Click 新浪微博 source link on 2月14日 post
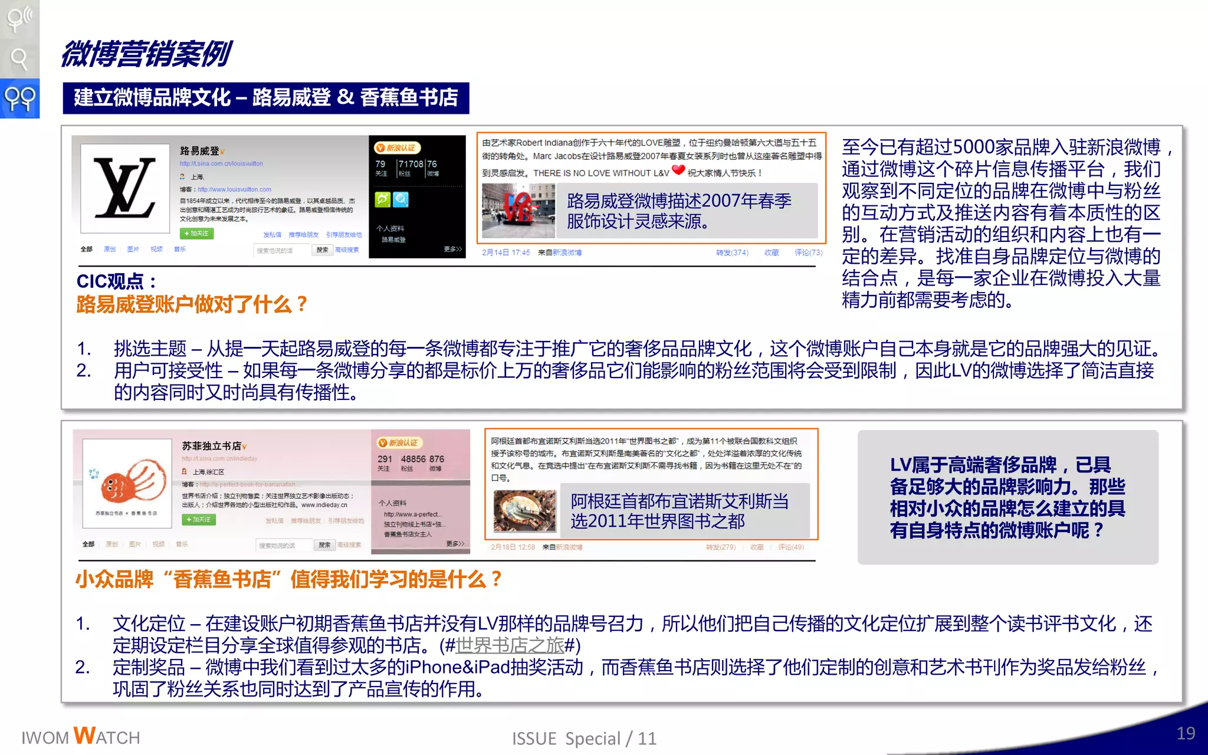Viewport: 1208px width, 755px height. tap(567, 252)
